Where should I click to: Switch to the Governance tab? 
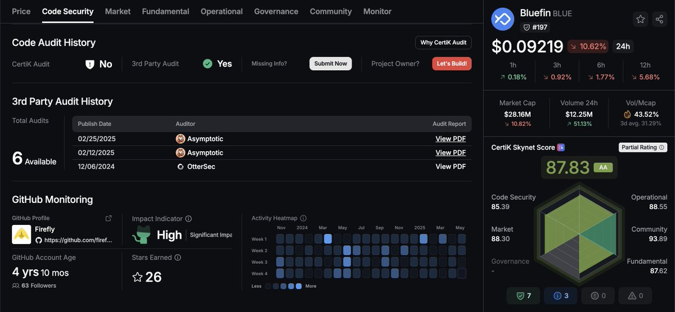coord(276,11)
